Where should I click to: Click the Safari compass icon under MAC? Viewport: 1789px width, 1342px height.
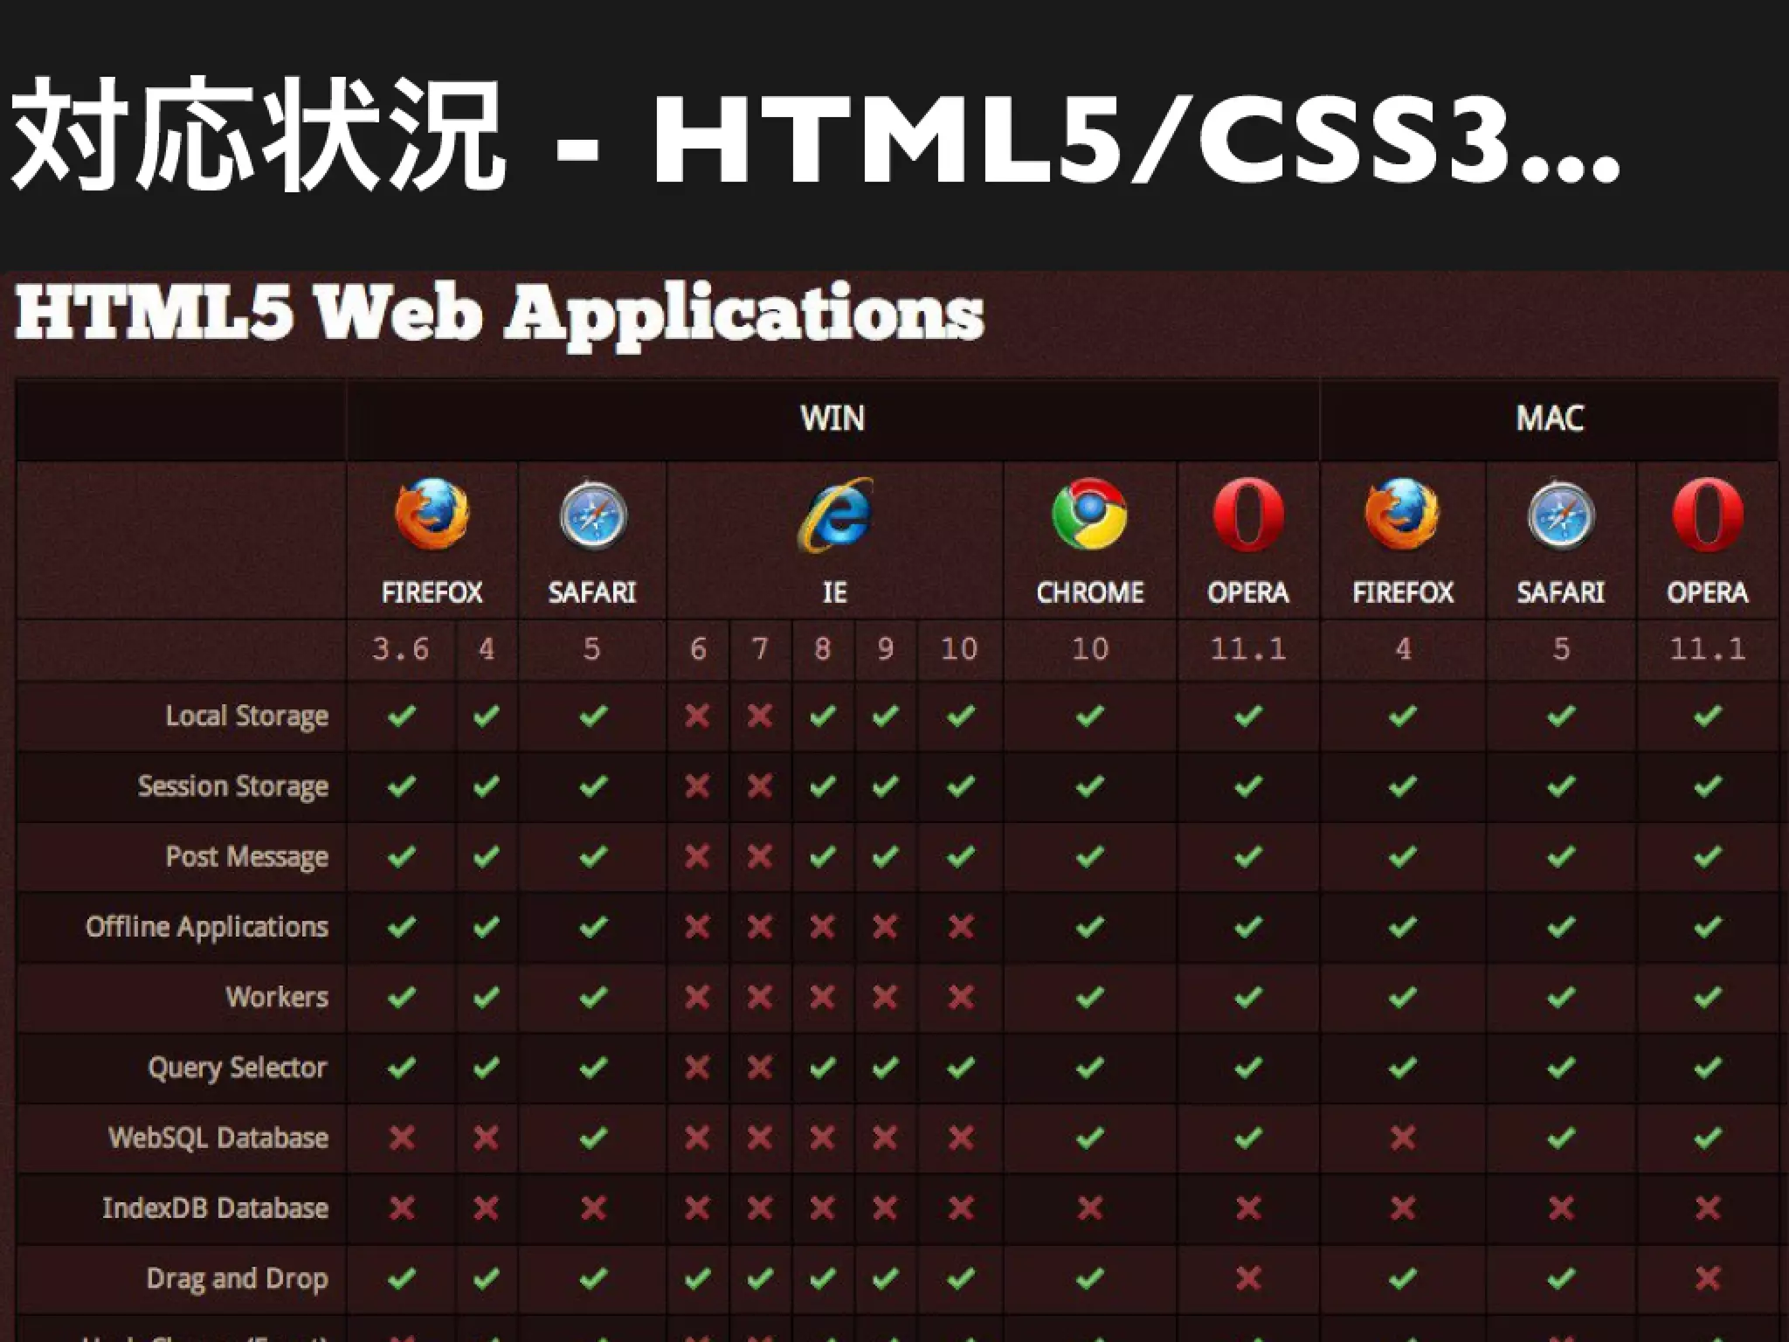pos(1561,515)
